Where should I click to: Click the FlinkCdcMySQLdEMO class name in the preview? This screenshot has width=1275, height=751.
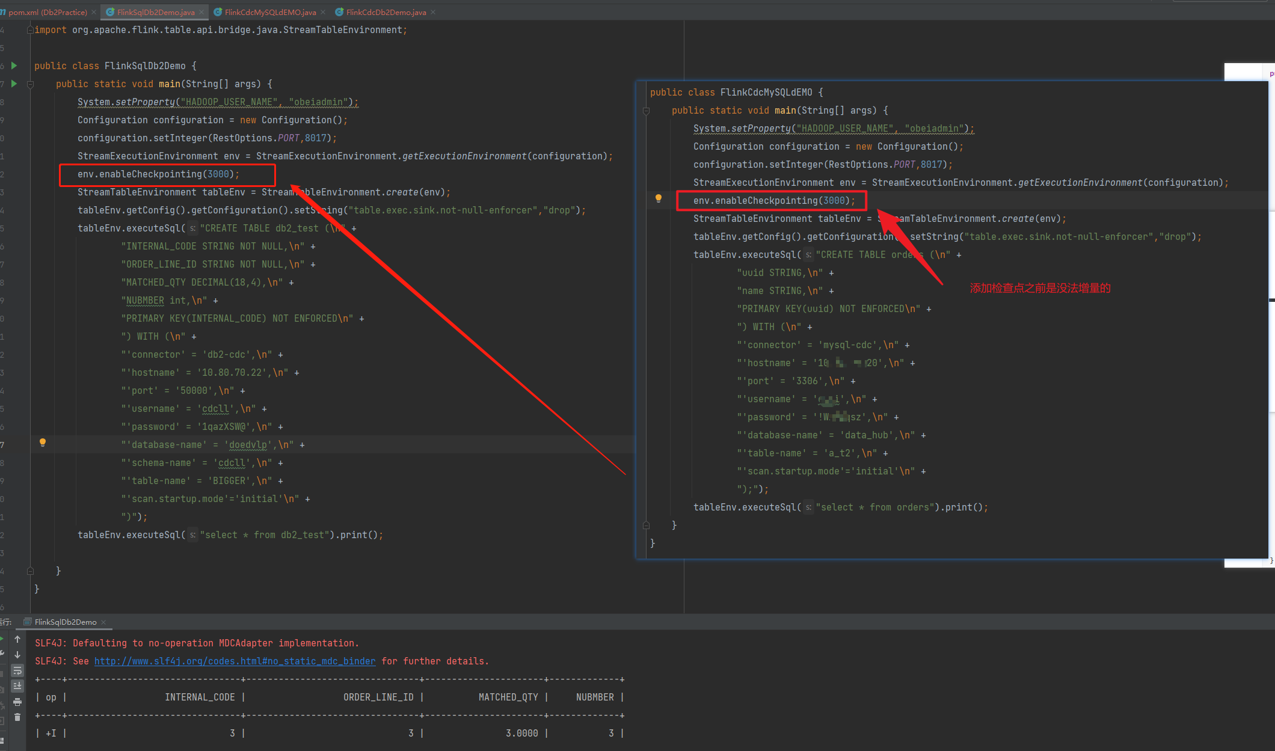tap(766, 92)
